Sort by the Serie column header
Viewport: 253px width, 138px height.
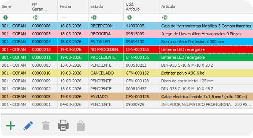[x=15, y=7]
